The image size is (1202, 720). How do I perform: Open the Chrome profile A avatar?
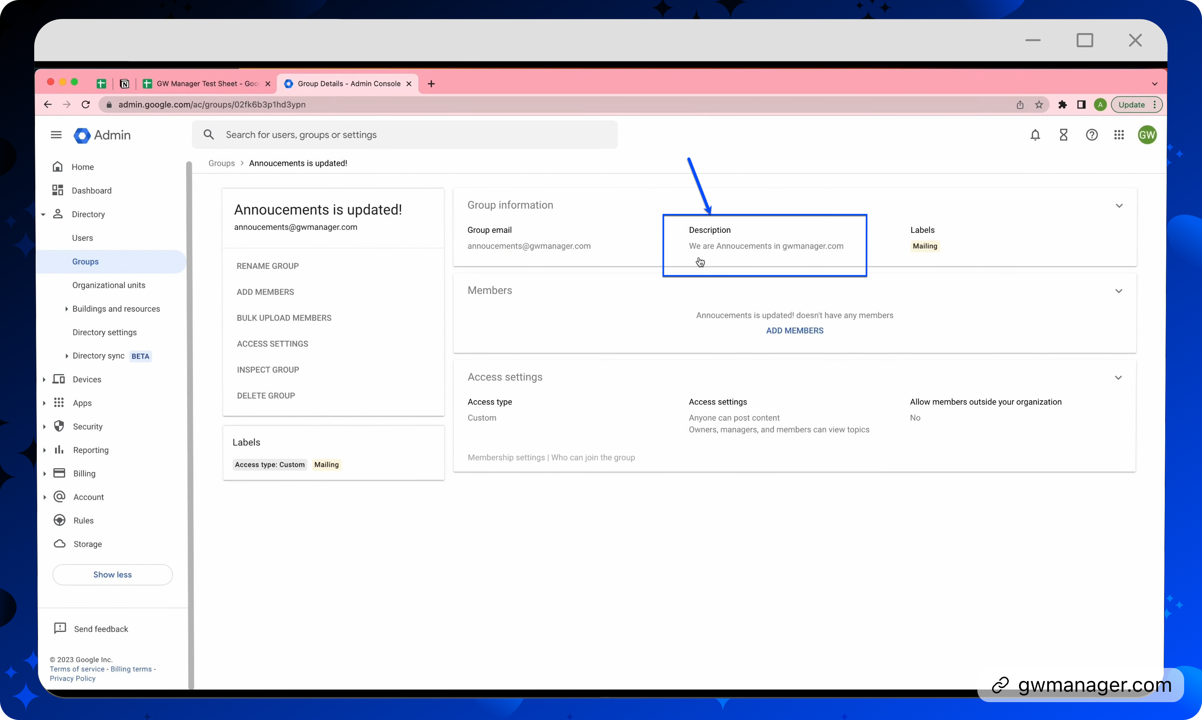tap(1100, 105)
